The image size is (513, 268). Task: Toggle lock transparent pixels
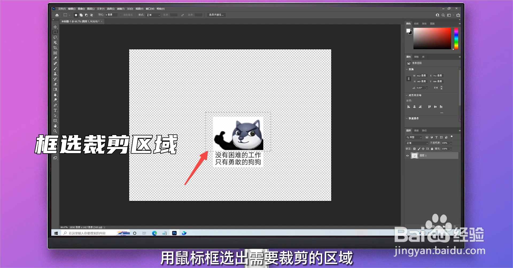pos(414,149)
